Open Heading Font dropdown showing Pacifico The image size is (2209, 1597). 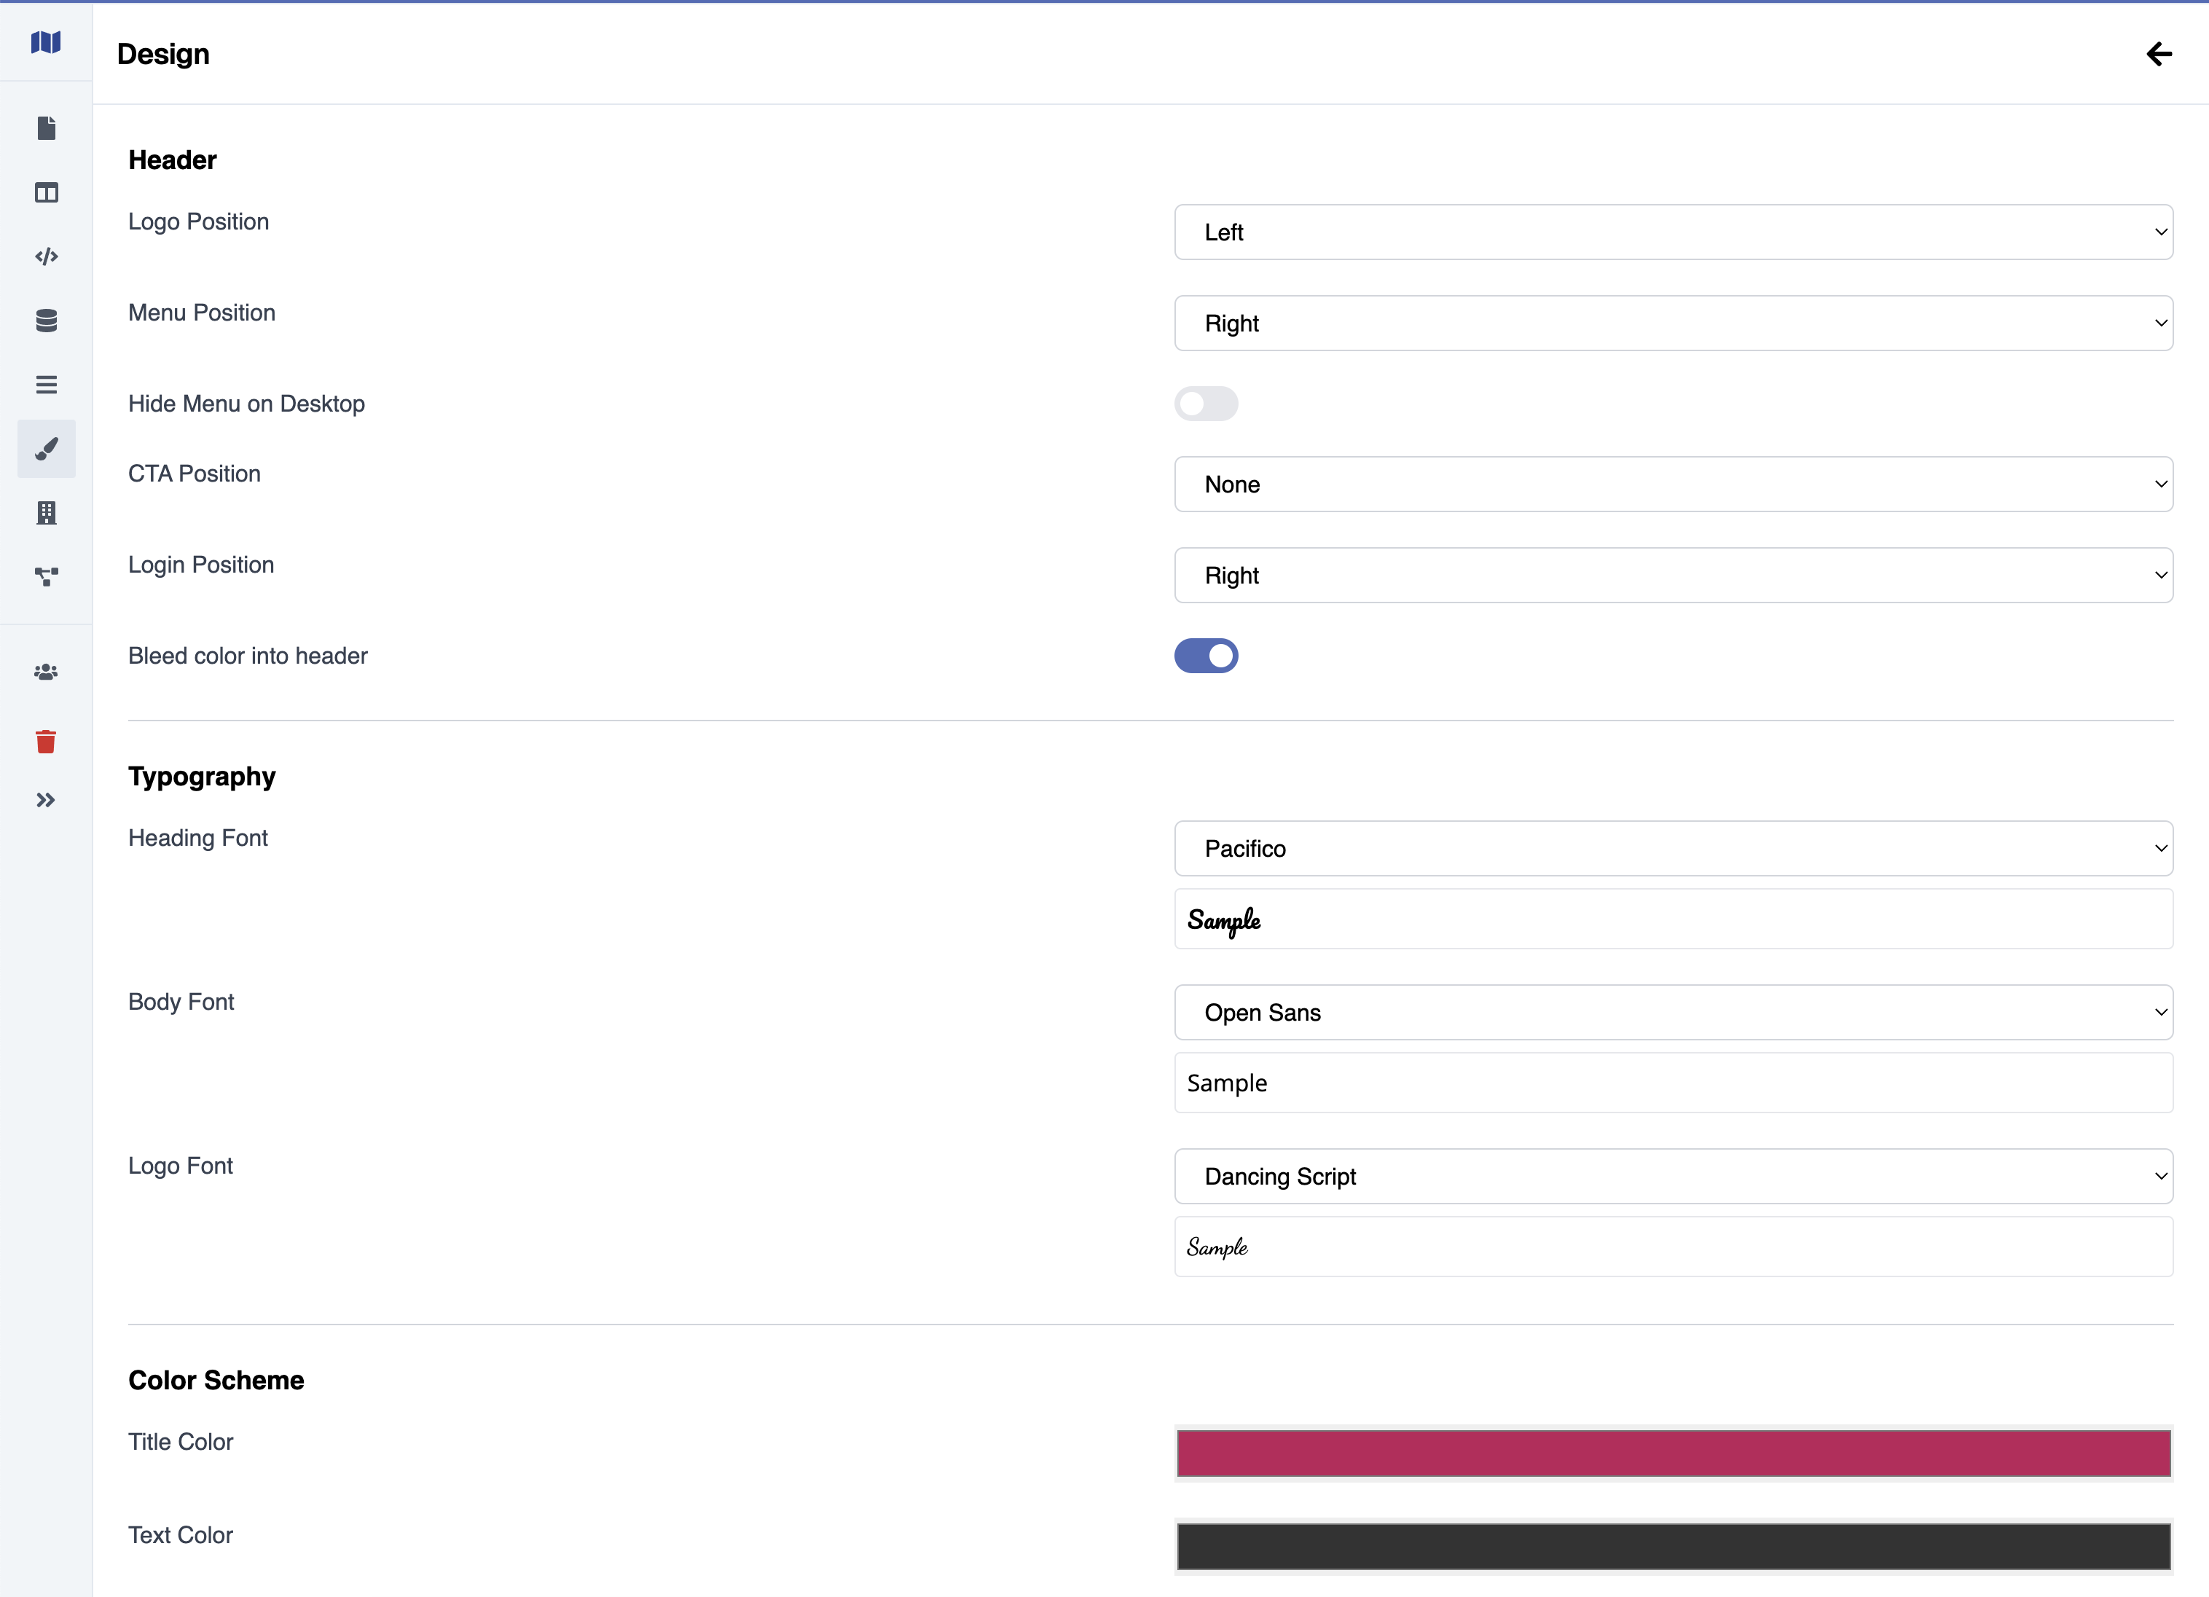coord(1672,848)
